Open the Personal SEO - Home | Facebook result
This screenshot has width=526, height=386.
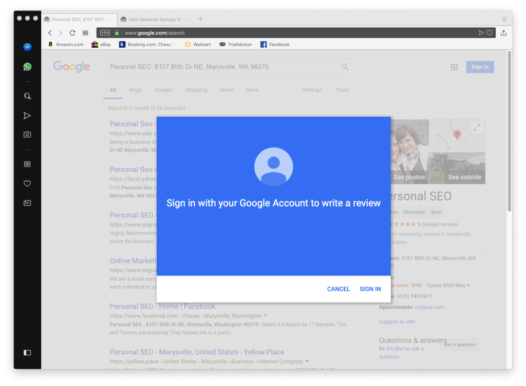point(163,306)
